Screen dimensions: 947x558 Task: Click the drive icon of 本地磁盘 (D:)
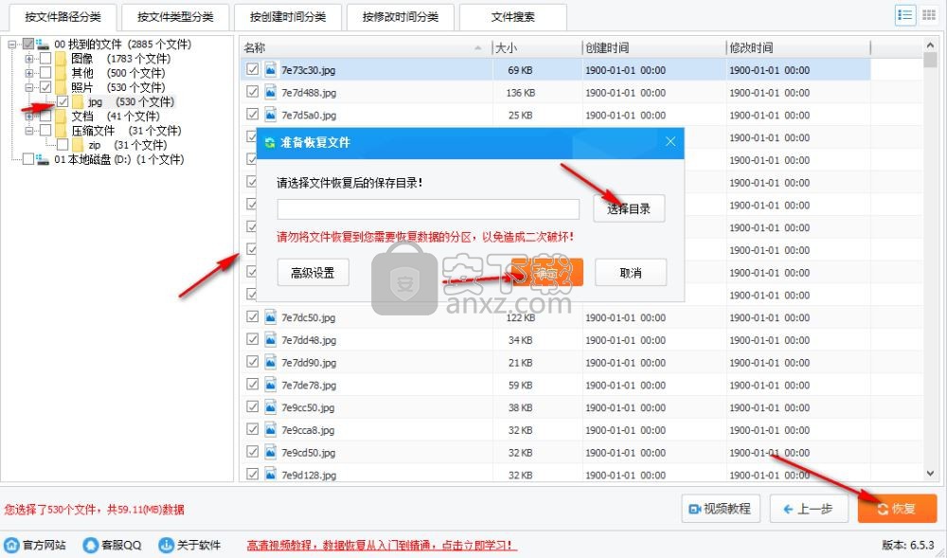(43, 159)
